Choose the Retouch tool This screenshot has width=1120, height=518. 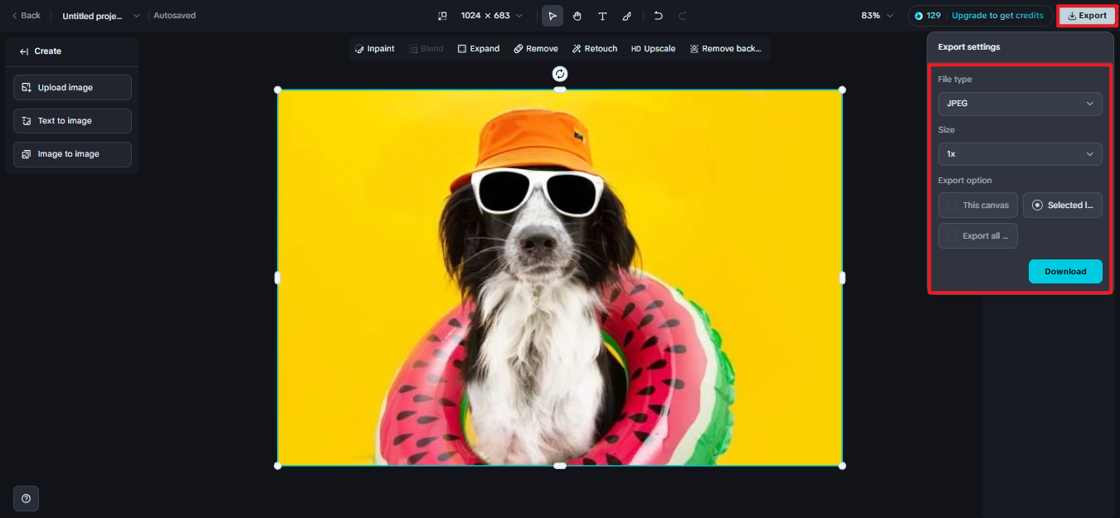[594, 49]
